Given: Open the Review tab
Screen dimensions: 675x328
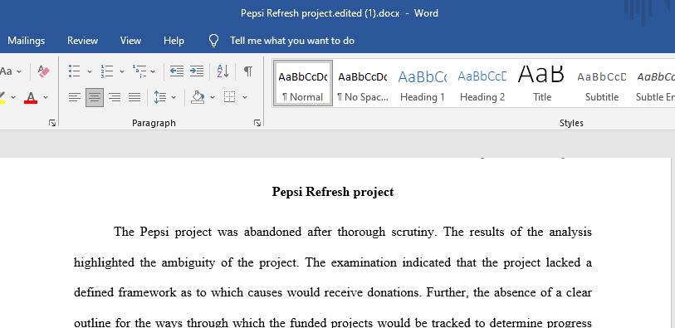Looking at the screenshot, I should coord(82,41).
